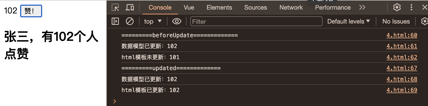Open source link 4.html:60
Image resolution: width=428 pixels, height=106 pixels.
402,35
